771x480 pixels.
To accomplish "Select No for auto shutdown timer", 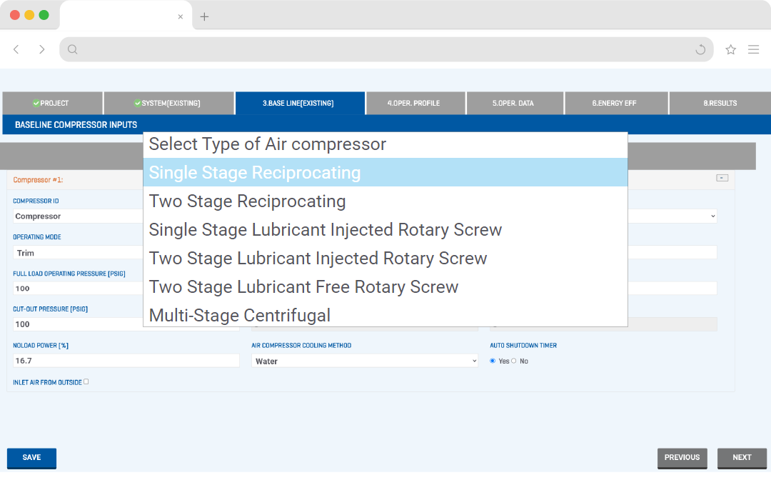I will [514, 361].
